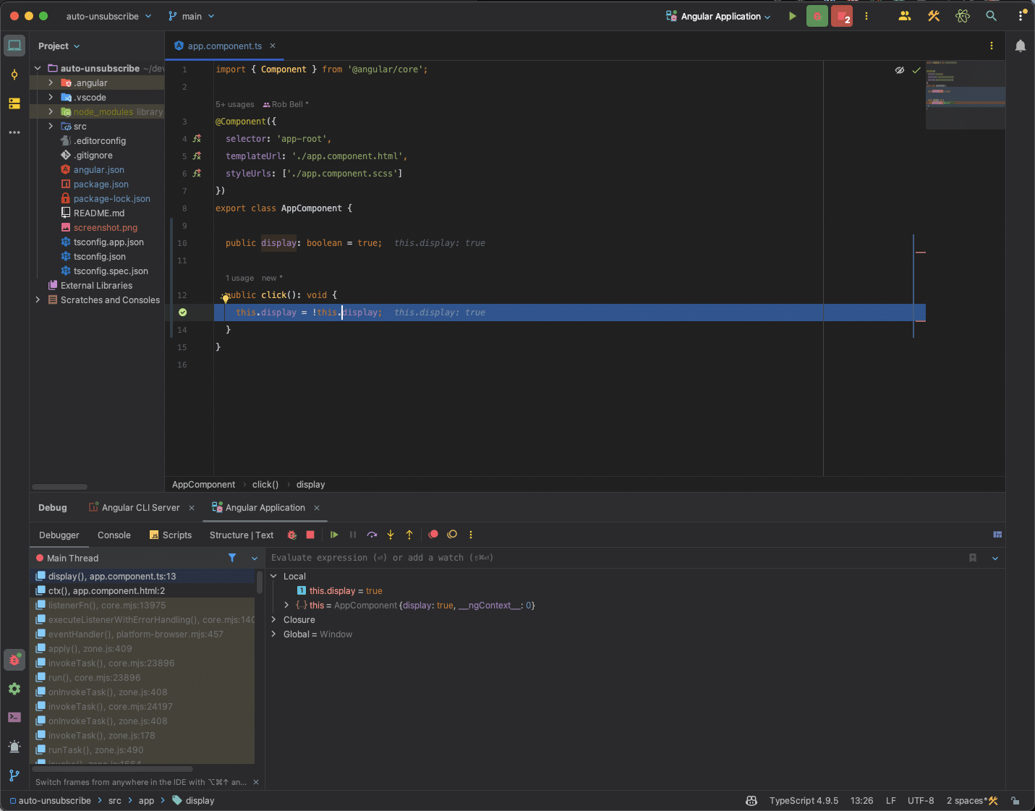Open View Breakpoints red circles icon
Image resolution: width=1035 pixels, height=811 pixels.
[433, 535]
